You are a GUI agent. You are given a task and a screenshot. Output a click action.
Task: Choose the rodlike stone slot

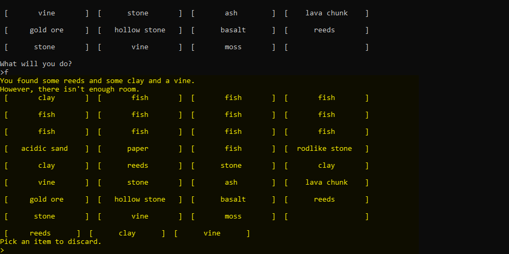pos(324,149)
